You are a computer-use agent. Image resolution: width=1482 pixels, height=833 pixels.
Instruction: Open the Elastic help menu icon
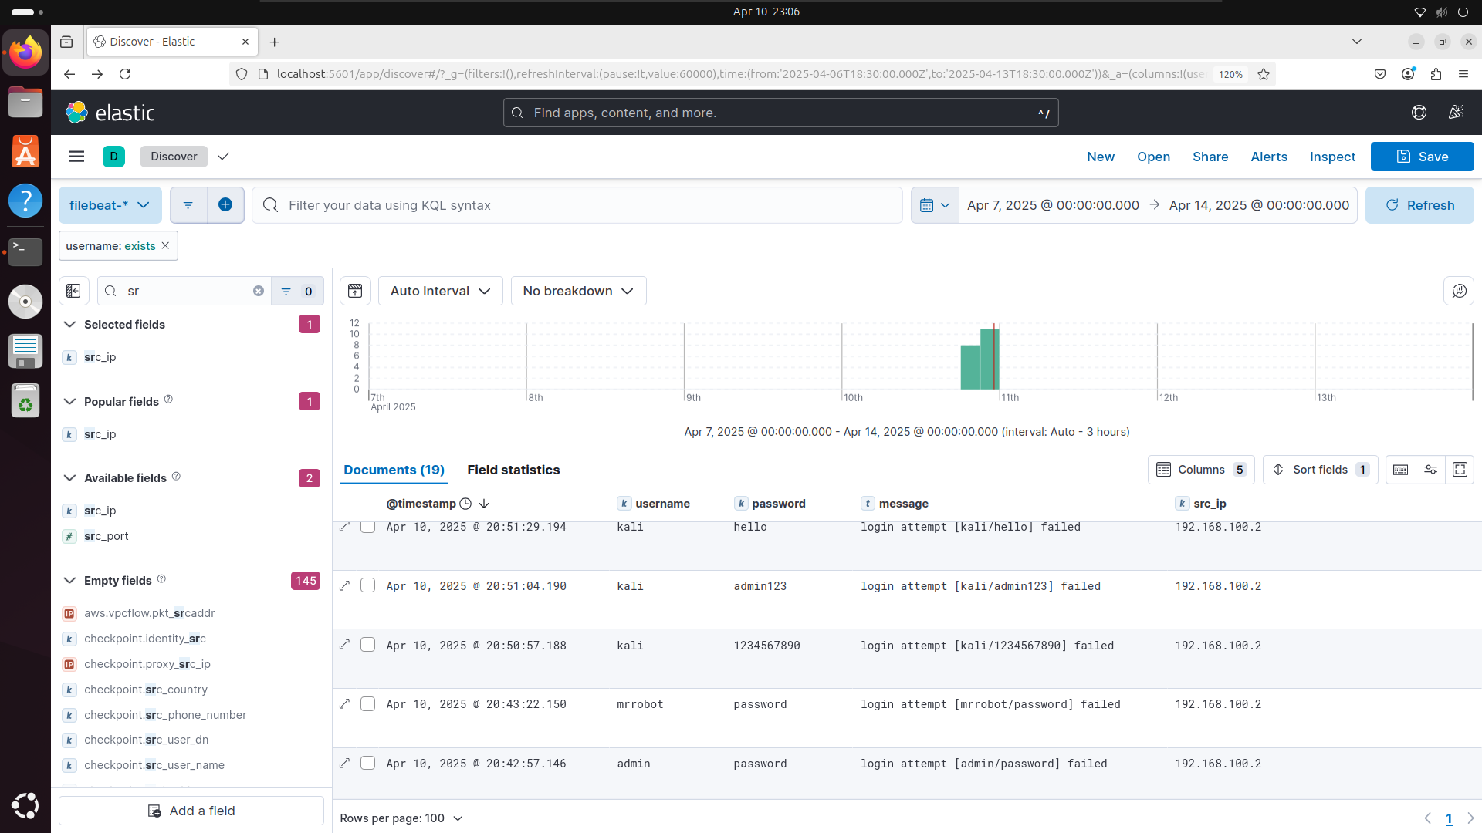tap(1419, 113)
